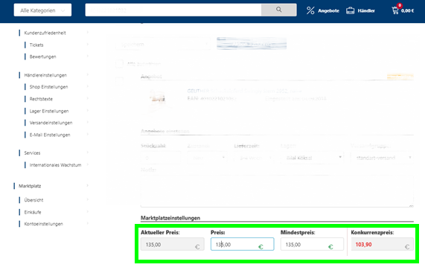425x279 pixels.
Task: Toggle the Alle auswählen checkbox
Action: click(x=119, y=64)
